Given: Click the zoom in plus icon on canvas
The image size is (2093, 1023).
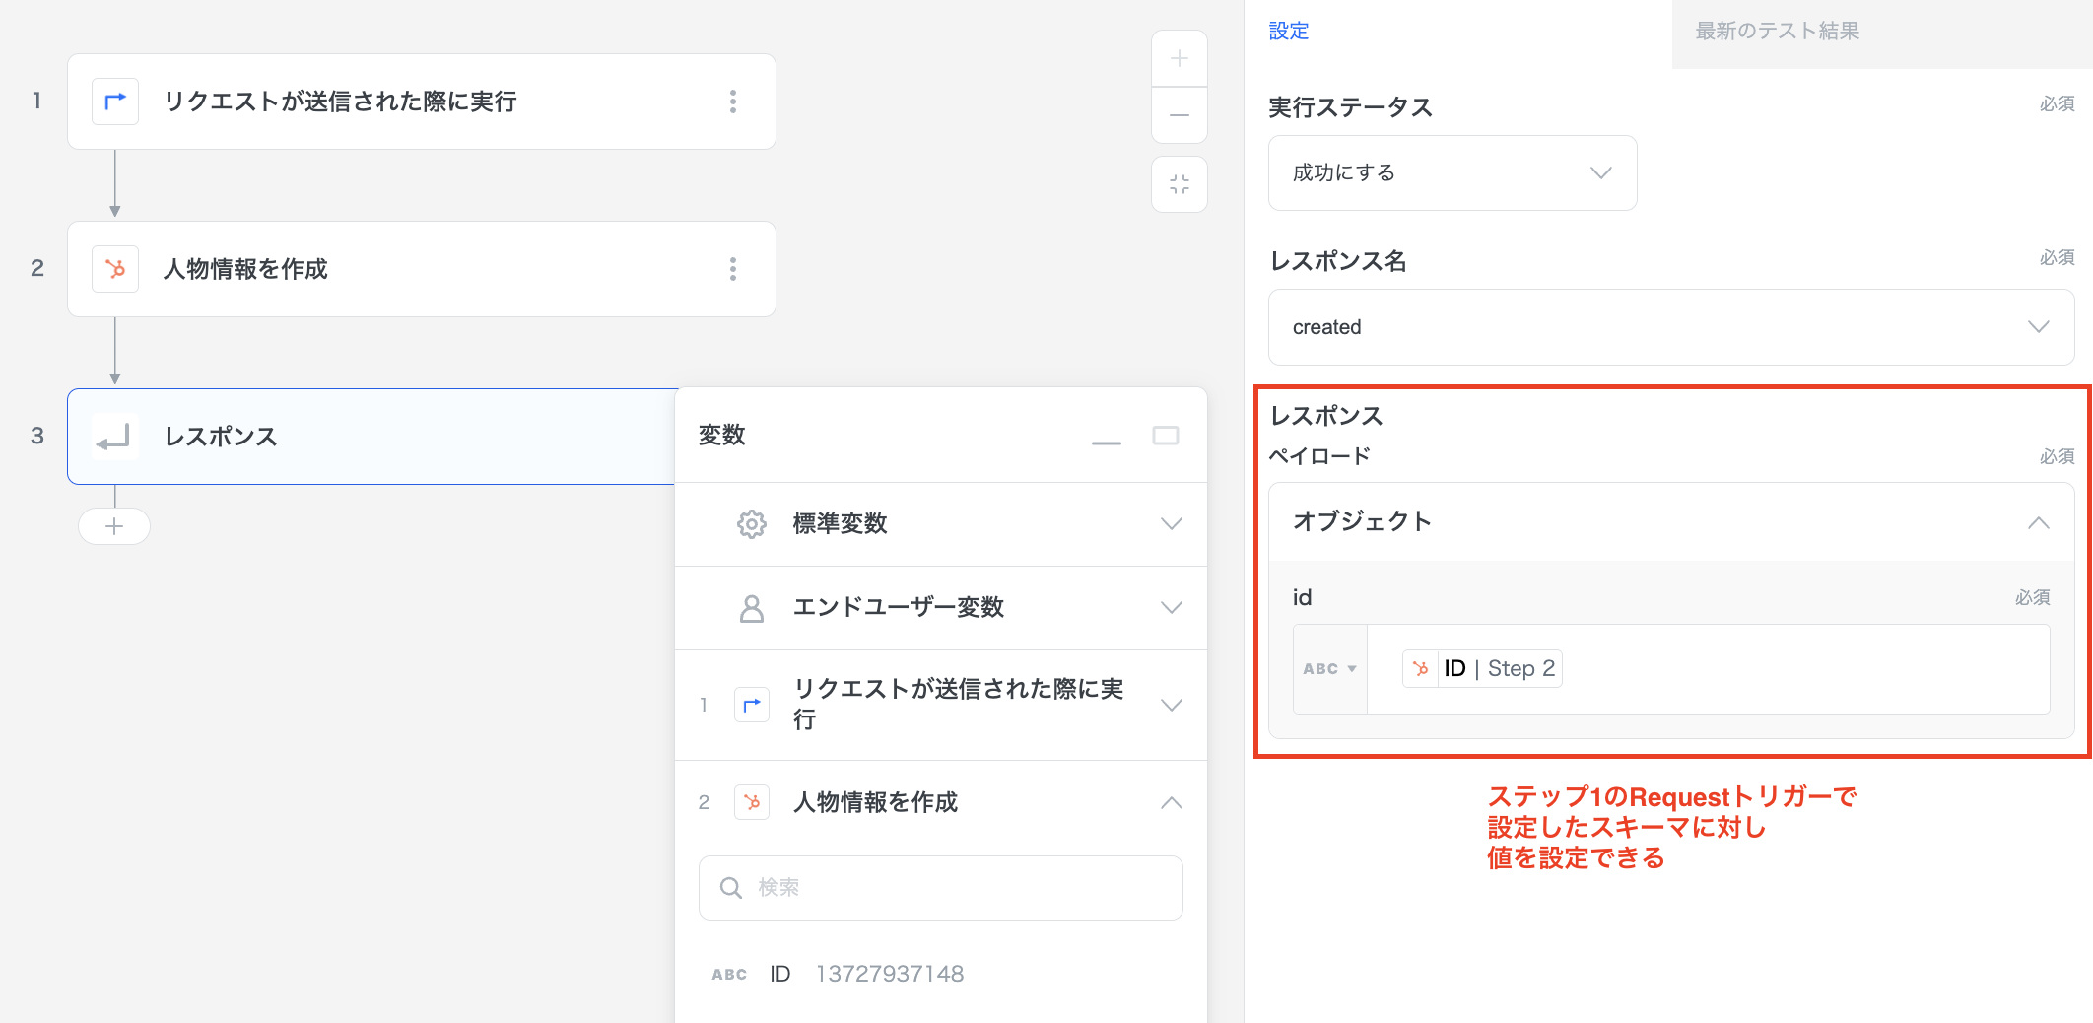Looking at the screenshot, I should point(1179,59).
